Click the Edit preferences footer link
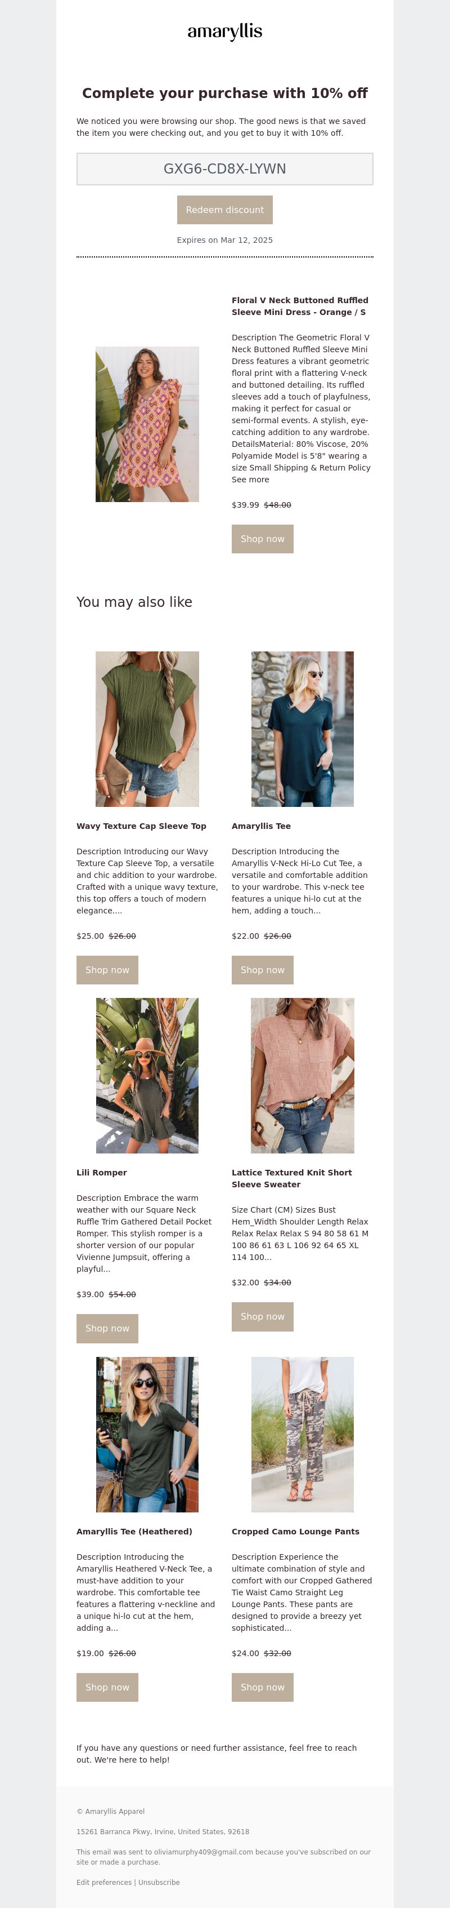Screen dimensions: 450x1908 click(103, 1882)
